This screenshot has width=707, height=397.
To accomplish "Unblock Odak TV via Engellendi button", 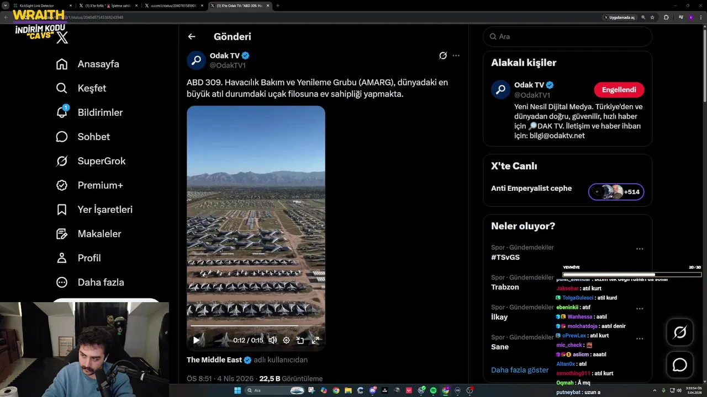I will pyautogui.click(x=619, y=90).
